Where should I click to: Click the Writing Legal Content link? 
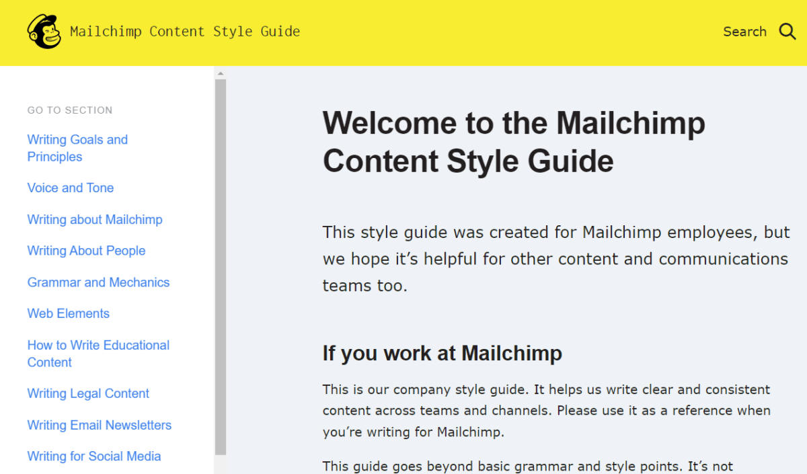(x=88, y=393)
